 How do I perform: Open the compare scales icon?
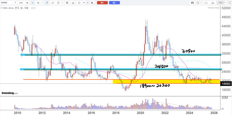[x=79, y=3]
